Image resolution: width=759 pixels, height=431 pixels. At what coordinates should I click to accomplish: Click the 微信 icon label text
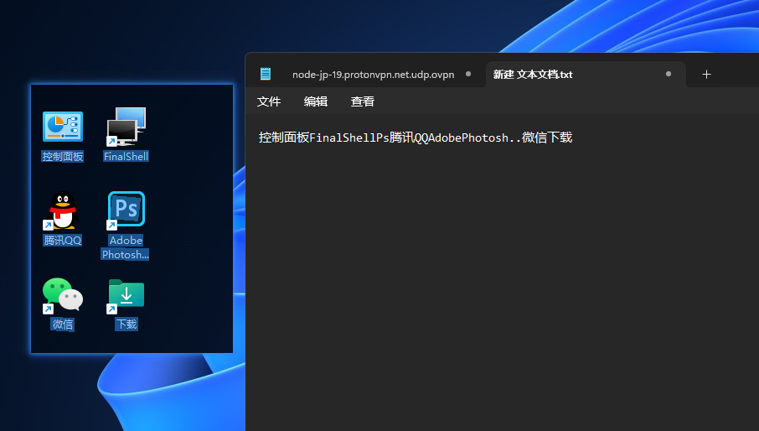(63, 324)
